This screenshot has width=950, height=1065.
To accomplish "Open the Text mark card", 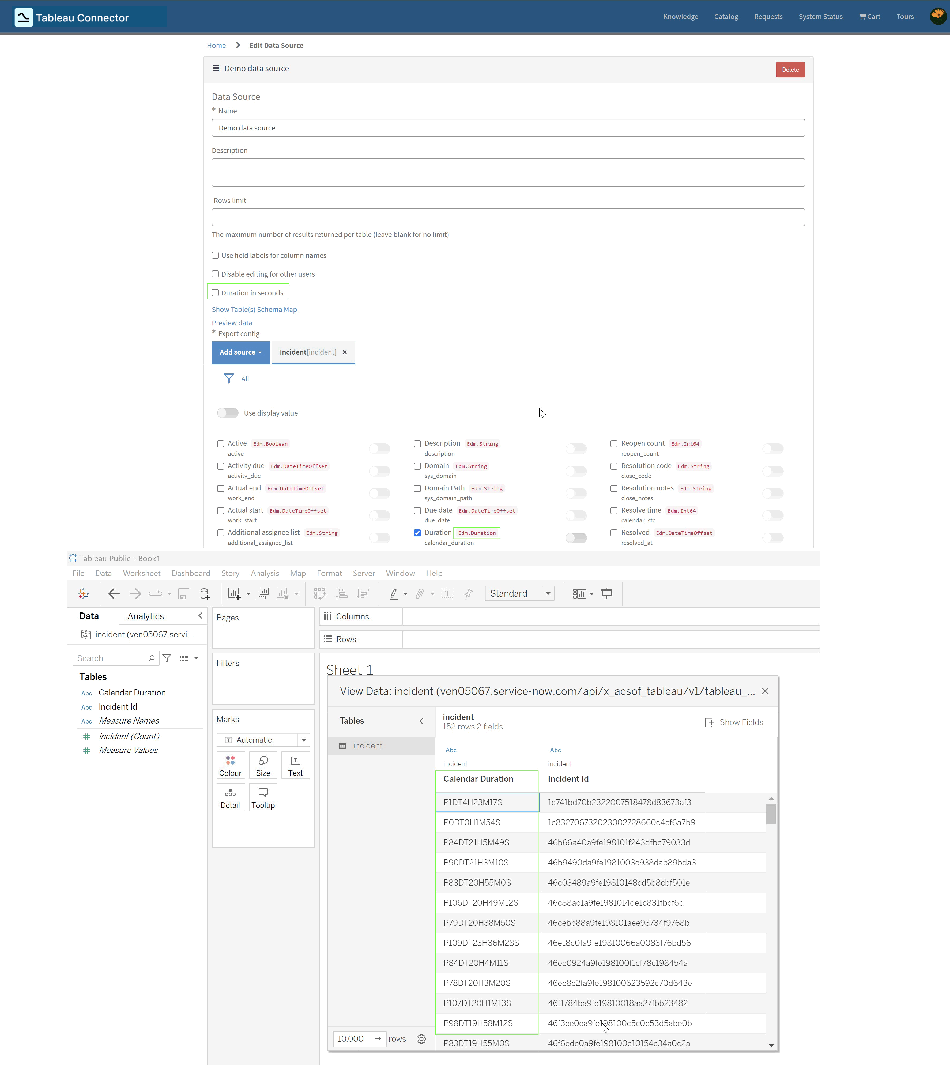I will coord(295,765).
